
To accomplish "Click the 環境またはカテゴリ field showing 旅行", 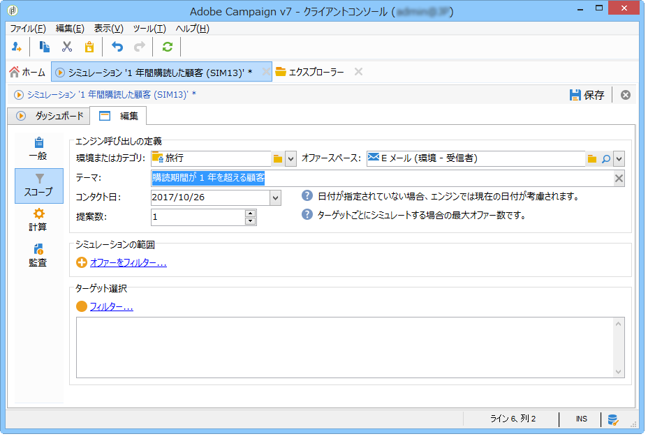I will 211,158.
